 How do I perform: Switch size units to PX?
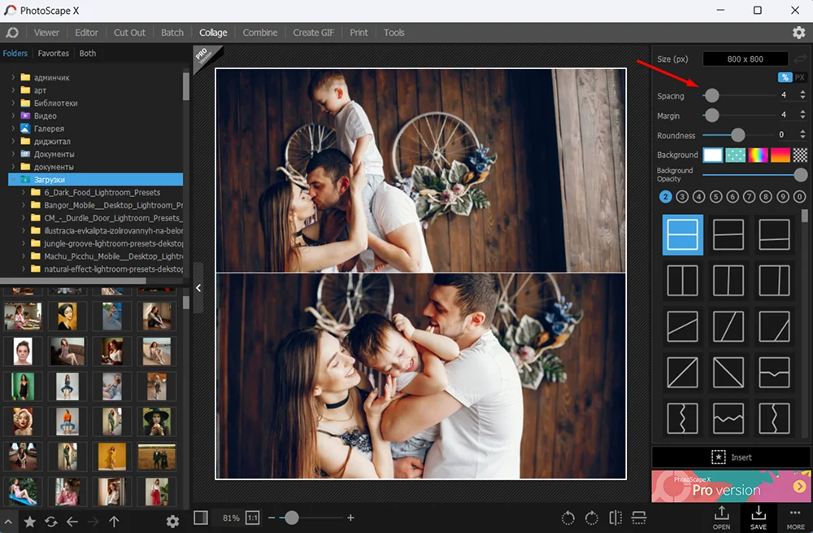click(x=800, y=77)
